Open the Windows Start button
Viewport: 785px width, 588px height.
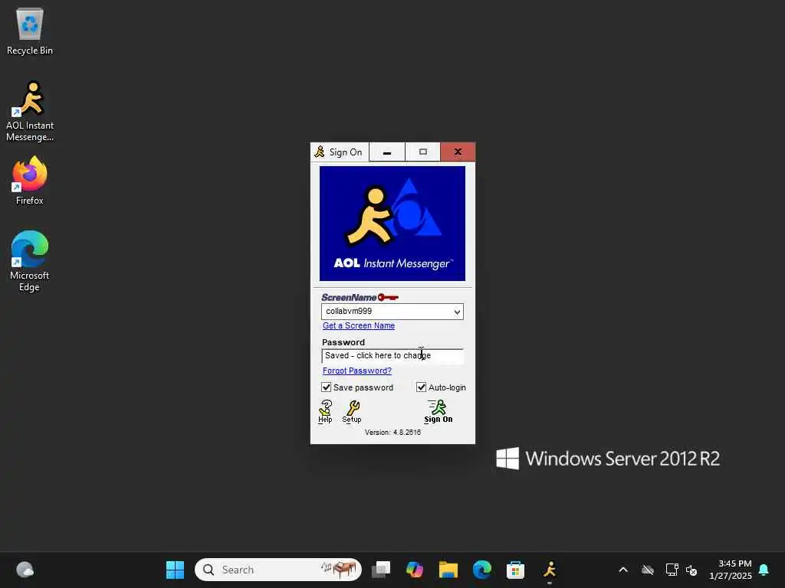tap(176, 570)
